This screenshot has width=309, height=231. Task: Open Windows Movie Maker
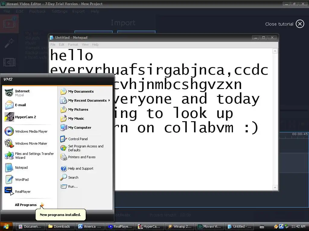point(30,143)
